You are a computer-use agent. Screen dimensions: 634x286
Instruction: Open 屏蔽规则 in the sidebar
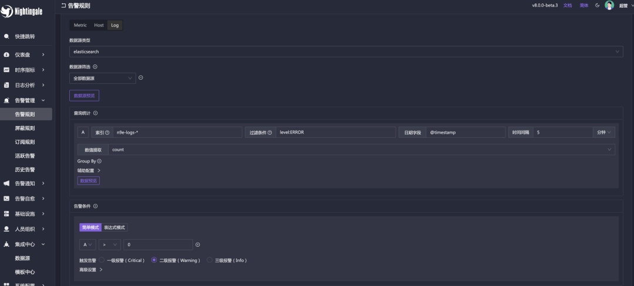[x=26, y=128]
